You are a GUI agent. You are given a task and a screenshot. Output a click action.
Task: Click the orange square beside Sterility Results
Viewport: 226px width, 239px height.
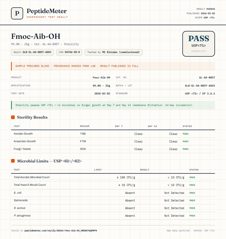tap(13, 117)
